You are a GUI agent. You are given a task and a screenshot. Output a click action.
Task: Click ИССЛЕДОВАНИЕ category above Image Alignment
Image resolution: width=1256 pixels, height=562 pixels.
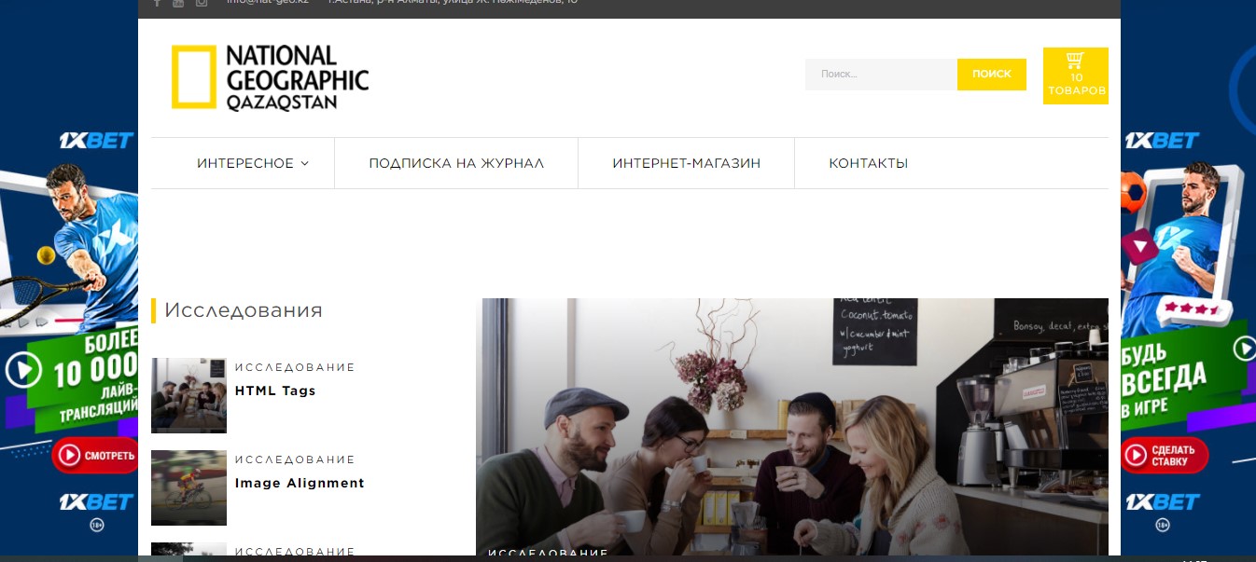(x=295, y=459)
